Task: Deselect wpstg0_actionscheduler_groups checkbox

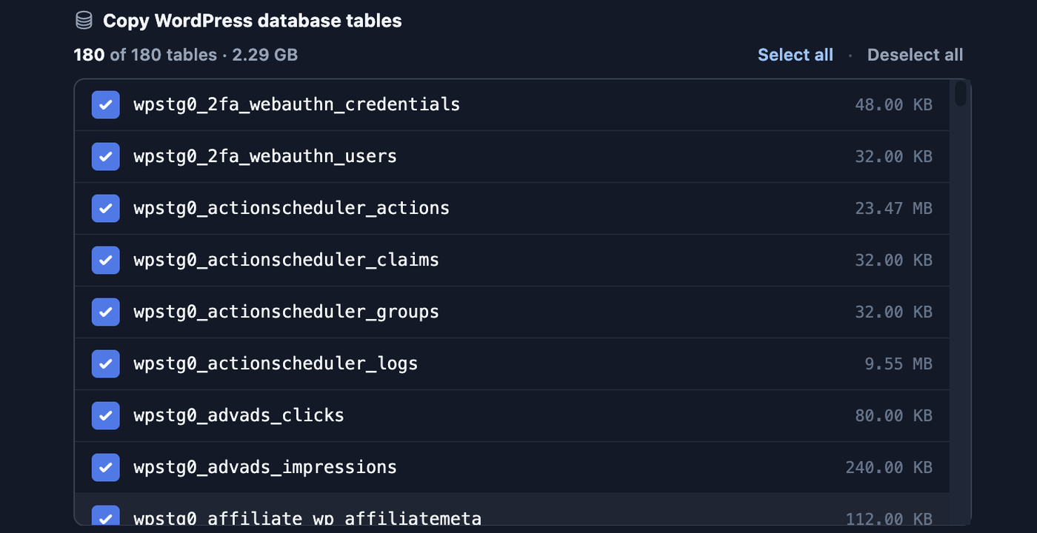Action: [105, 312]
